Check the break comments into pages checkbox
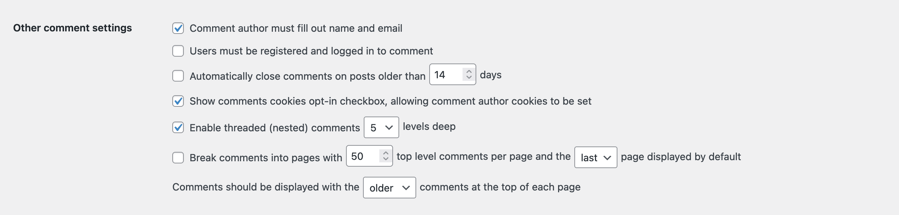Screen dimensions: 899x215 tap(178, 158)
